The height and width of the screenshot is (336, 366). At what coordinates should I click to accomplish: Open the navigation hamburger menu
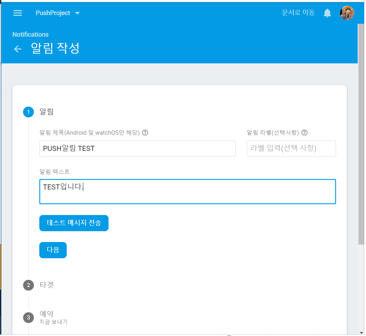click(17, 13)
